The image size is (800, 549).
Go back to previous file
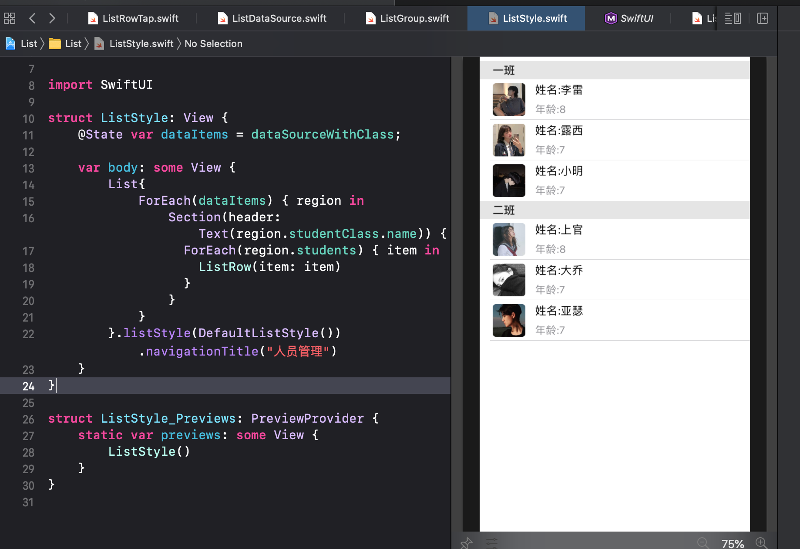point(32,18)
